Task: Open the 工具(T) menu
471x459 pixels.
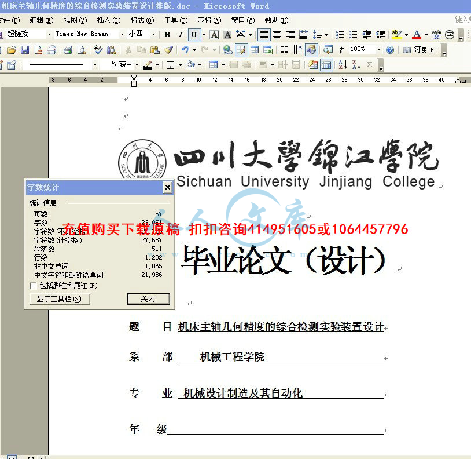Action: (x=176, y=20)
